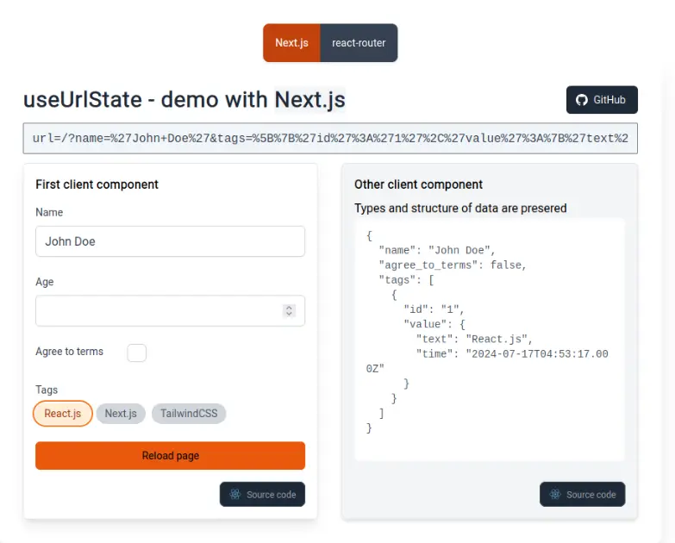The height and width of the screenshot is (543, 675).
Task: Click "Types and structure of data are presered" text
Action: pos(460,209)
